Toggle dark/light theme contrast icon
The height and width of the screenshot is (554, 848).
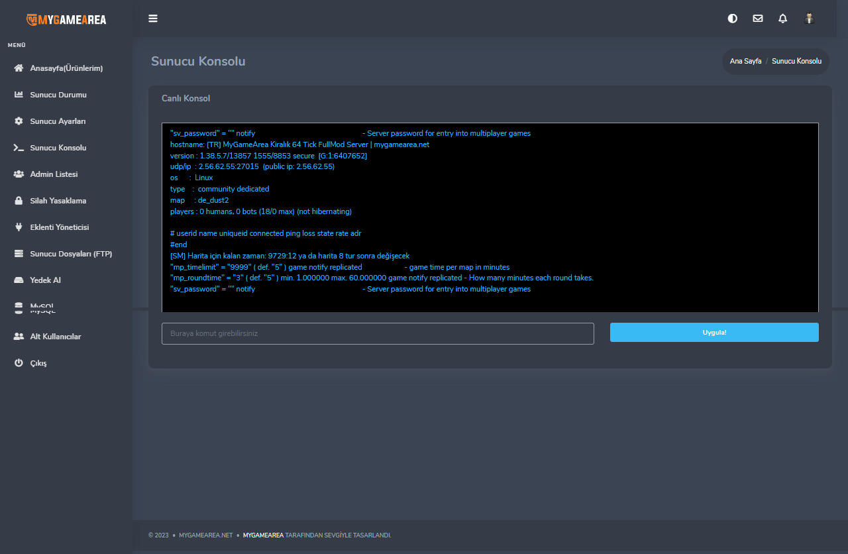732,19
